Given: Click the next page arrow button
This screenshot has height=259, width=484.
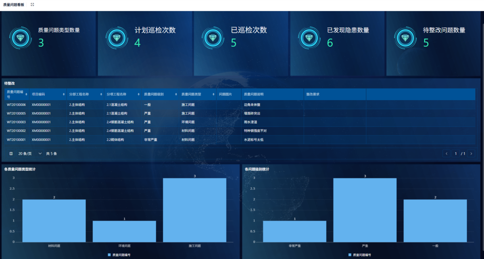Looking at the screenshot, I should (471, 153).
